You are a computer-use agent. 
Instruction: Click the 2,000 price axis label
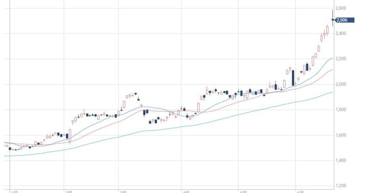[341, 84]
